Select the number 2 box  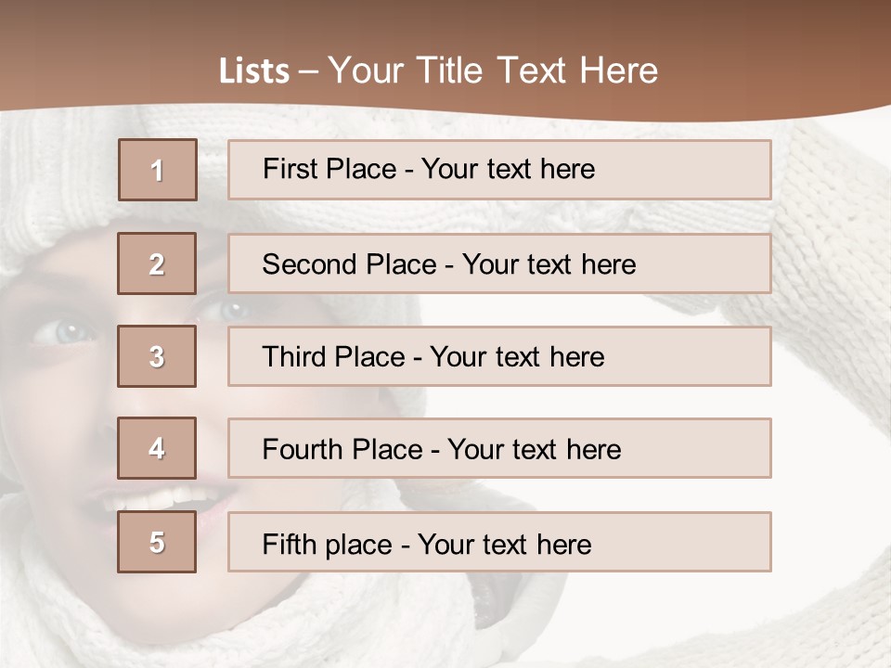point(157,263)
